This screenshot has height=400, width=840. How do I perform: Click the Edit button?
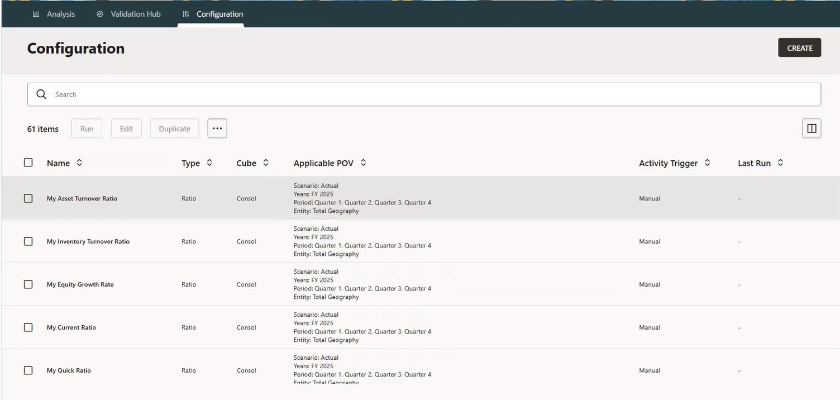click(x=126, y=128)
